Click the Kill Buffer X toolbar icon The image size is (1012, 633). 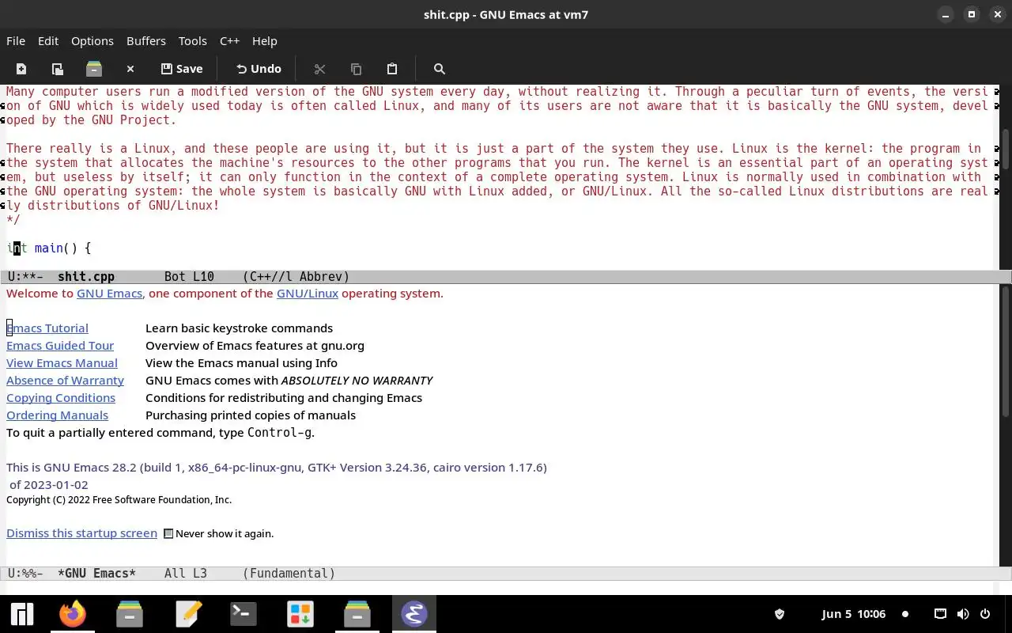coord(130,69)
